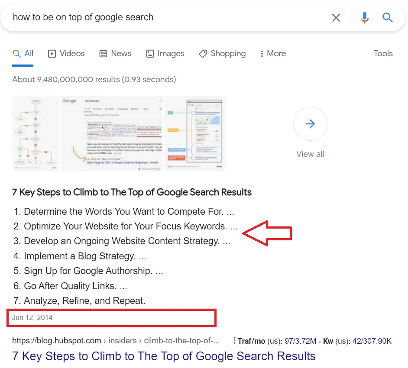
Task: Open the flowchart diagram image thumbnail
Action: 36,133
